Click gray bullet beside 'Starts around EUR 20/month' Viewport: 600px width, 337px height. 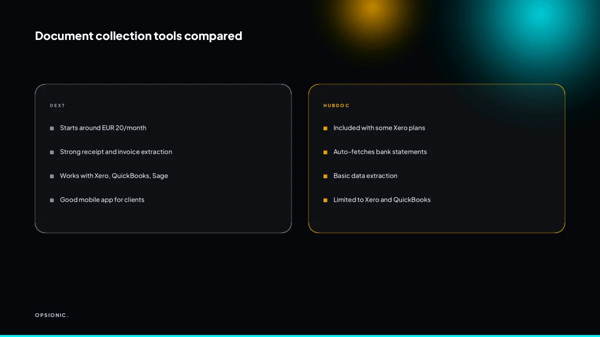[x=52, y=128]
